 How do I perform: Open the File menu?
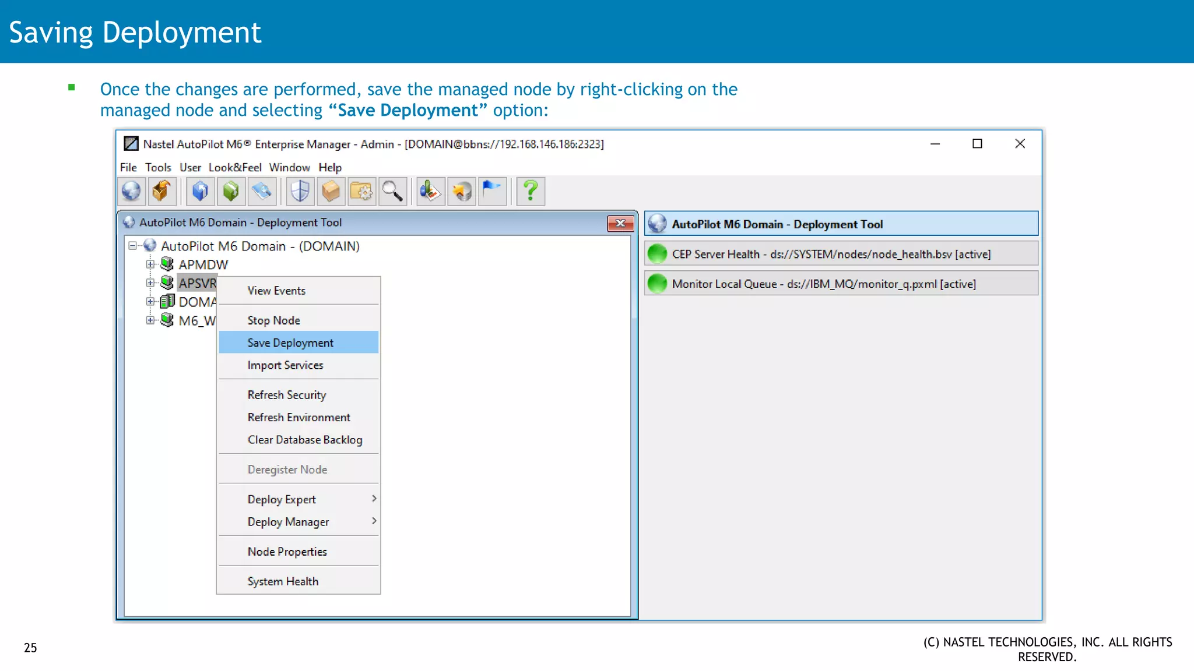(x=128, y=167)
